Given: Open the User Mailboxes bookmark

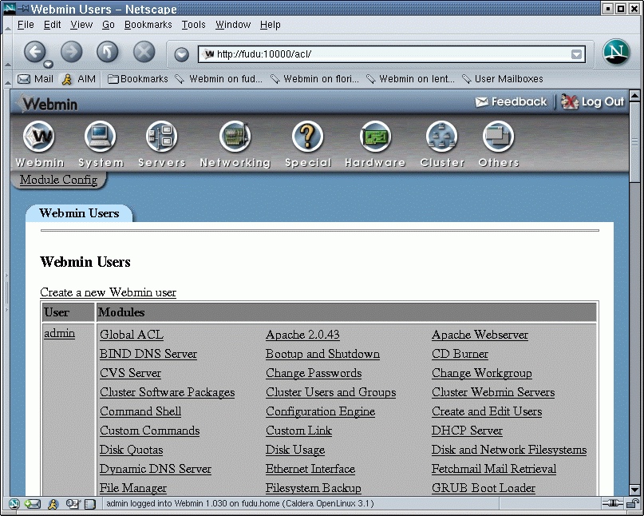Looking at the screenshot, I should click(502, 79).
